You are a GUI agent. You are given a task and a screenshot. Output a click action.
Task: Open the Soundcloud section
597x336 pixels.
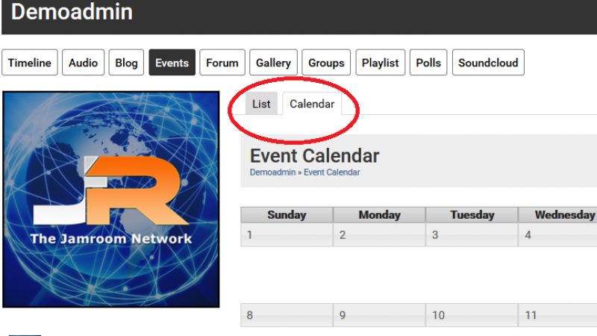click(x=488, y=63)
